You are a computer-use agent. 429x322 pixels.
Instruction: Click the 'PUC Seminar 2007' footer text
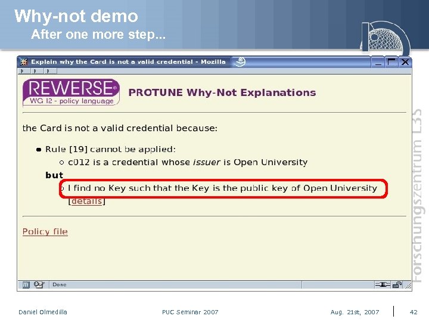coord(190,312)
